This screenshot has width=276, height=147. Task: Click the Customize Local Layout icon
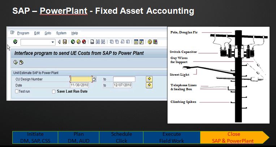(x=155, y=42)
